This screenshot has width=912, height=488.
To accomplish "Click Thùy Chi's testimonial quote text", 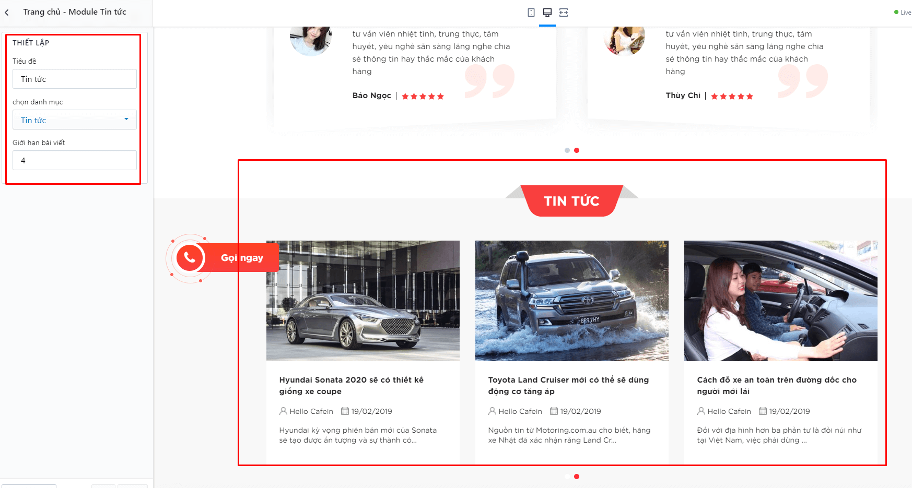I will (x=744, y=52).
